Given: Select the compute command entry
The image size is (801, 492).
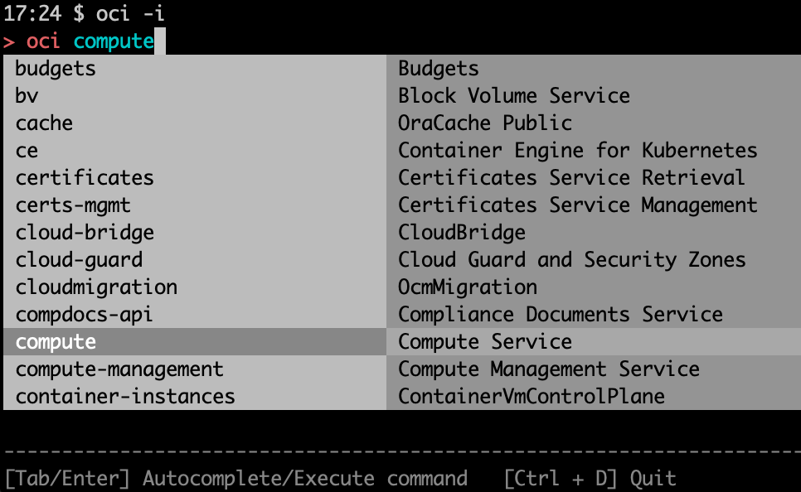Looking at the screenshot, I should click(54, 341).
